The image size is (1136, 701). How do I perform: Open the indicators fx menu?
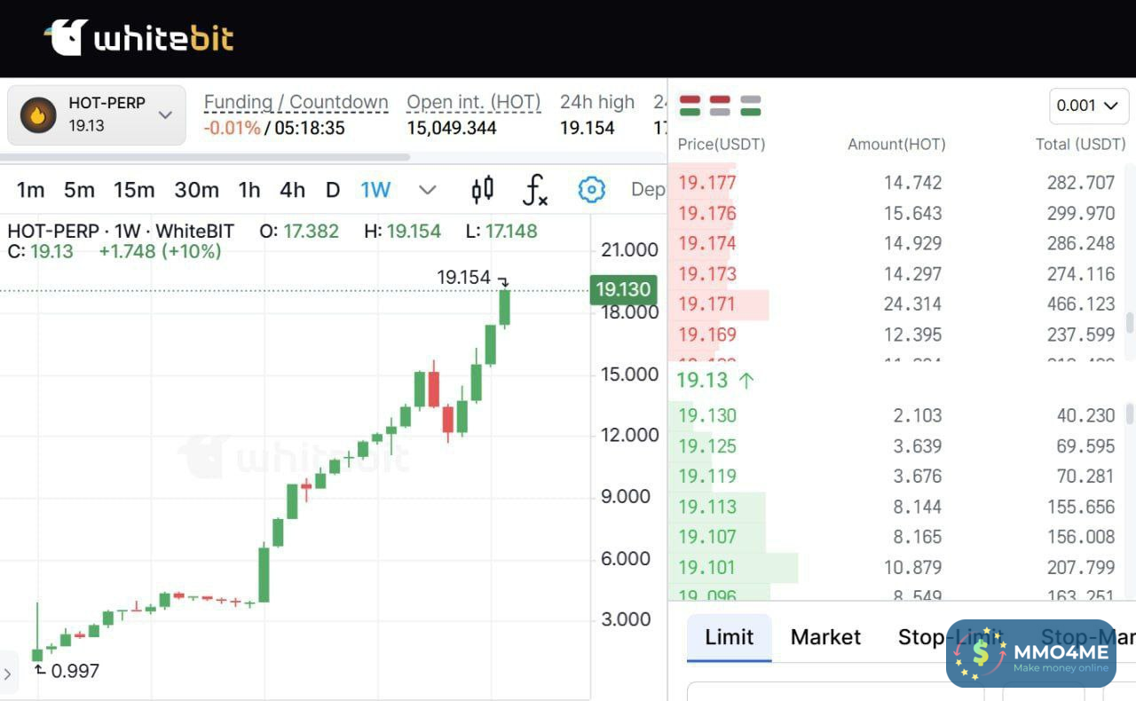pos(534,189)
